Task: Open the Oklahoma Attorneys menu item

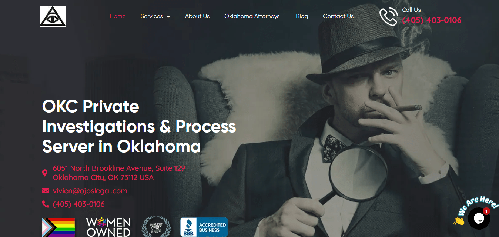Action: (x=252, y=16)
